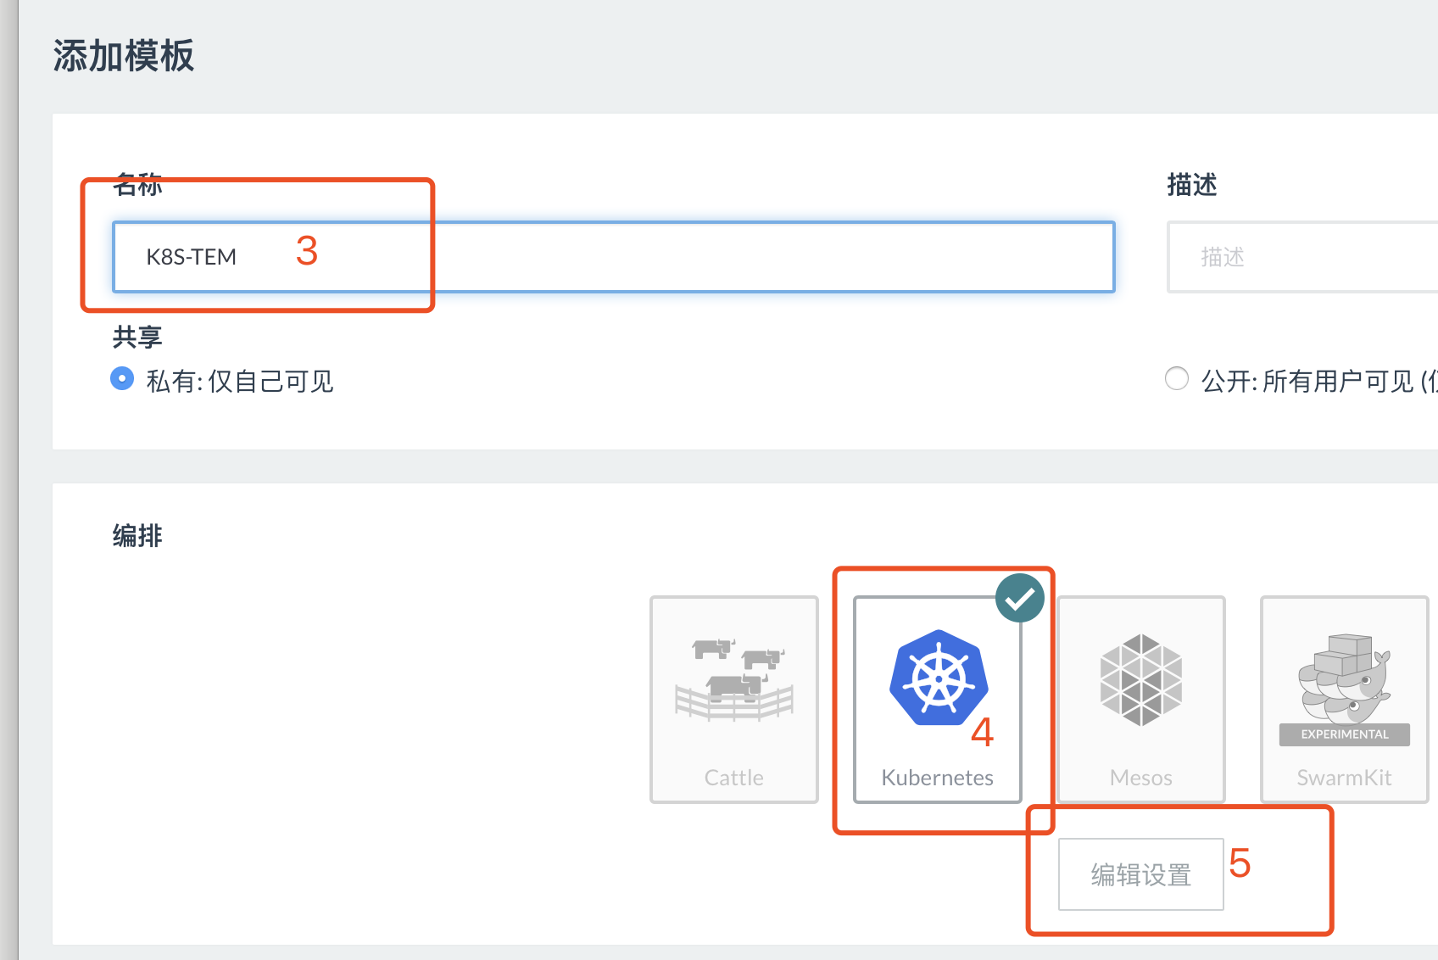This screenshot has height=960, width=1438.
Task: Click the EXPERIMENTAL banner on SwarmKit
Action: point(1343,734)
